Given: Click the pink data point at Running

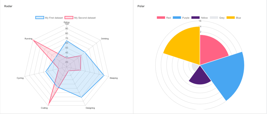Looking at the screenshot, I should [x=33, y=40].
